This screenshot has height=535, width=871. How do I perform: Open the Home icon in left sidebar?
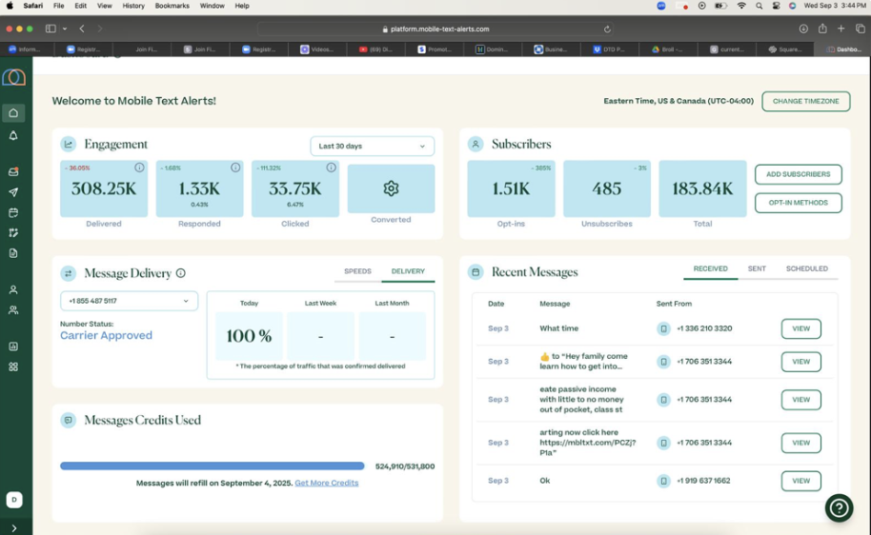[13, 113]
